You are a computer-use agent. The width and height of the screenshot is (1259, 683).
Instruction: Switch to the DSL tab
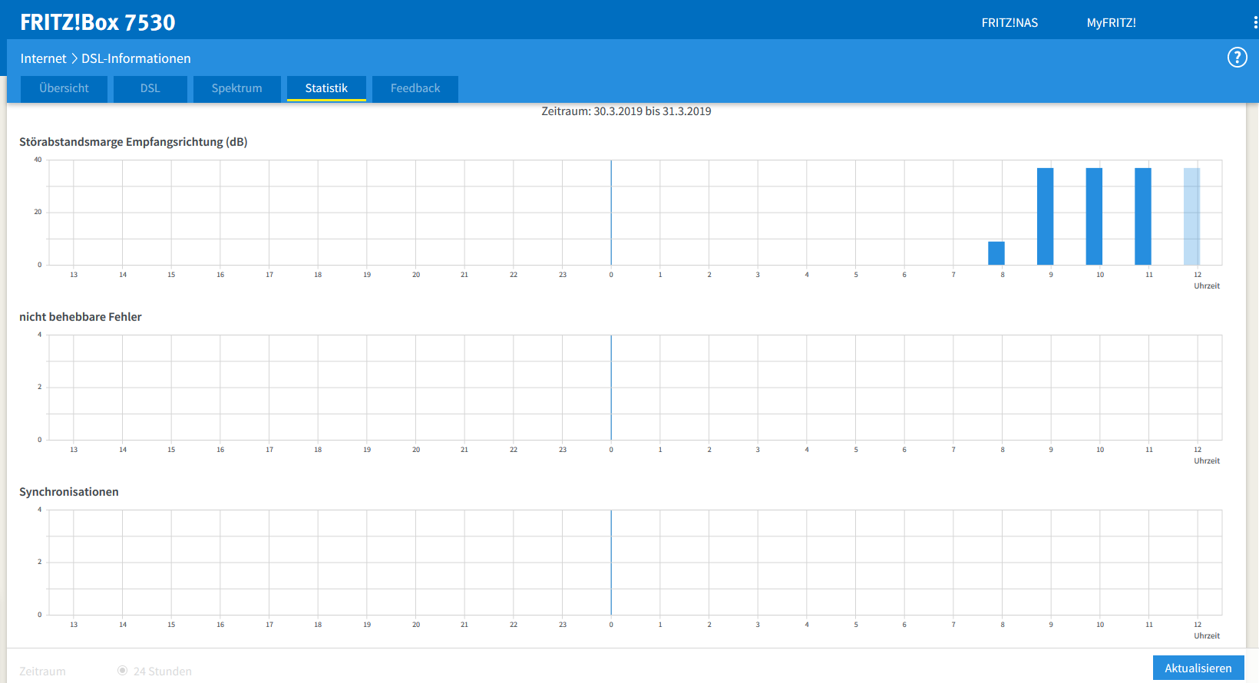tap(150, 88)
